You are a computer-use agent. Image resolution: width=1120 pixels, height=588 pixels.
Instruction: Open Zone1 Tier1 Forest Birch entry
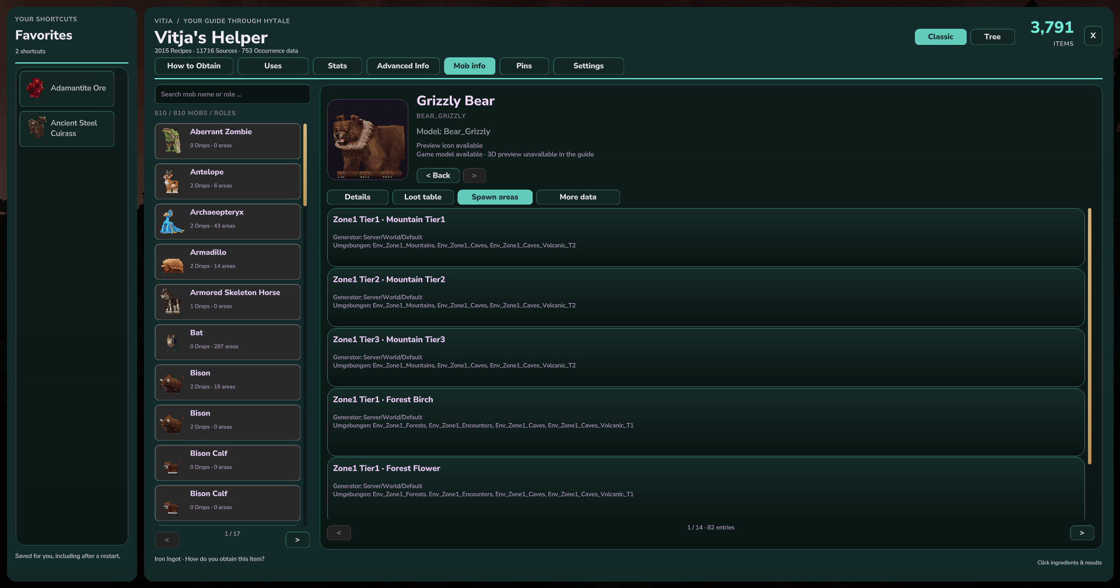[x=706, y=422]
